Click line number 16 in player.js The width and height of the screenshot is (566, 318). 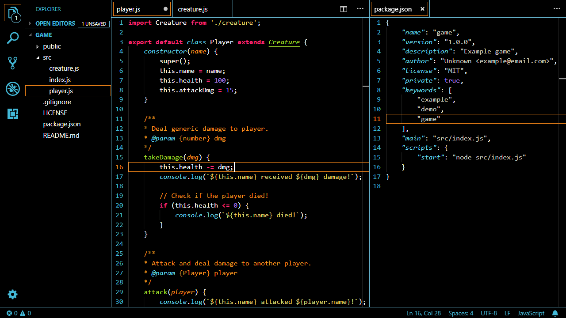(x=119, y=167)
